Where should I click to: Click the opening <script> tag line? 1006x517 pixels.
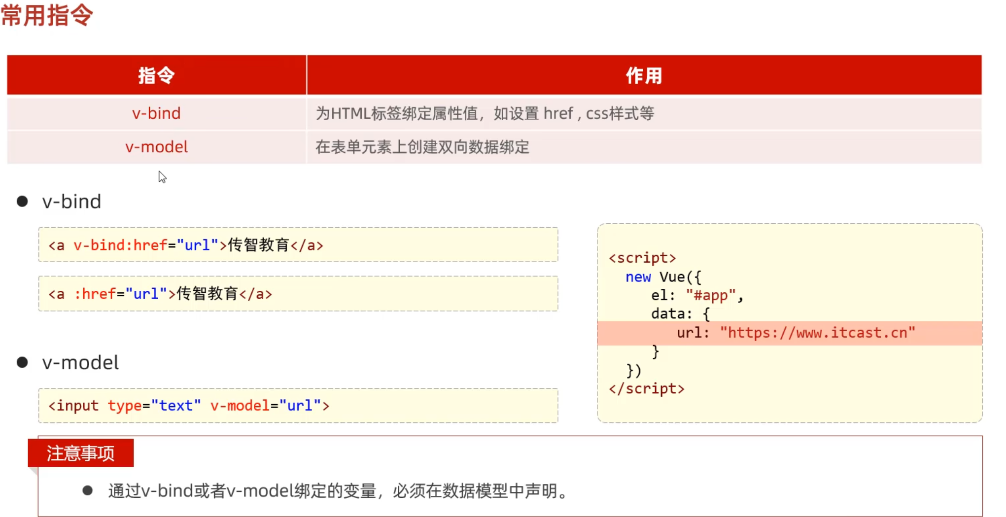tap(642, 258)
